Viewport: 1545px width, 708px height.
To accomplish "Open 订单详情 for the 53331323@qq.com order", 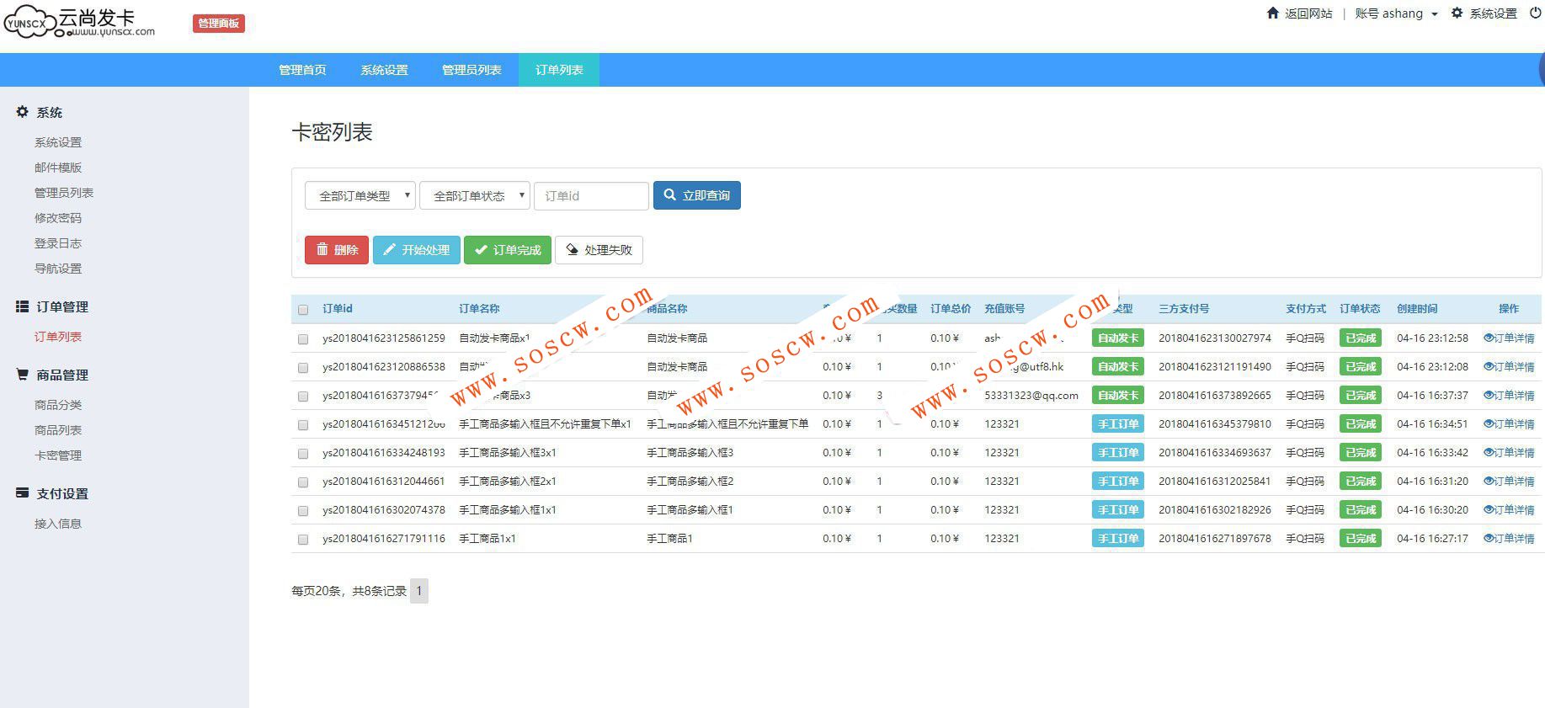I will [1509, 395].
